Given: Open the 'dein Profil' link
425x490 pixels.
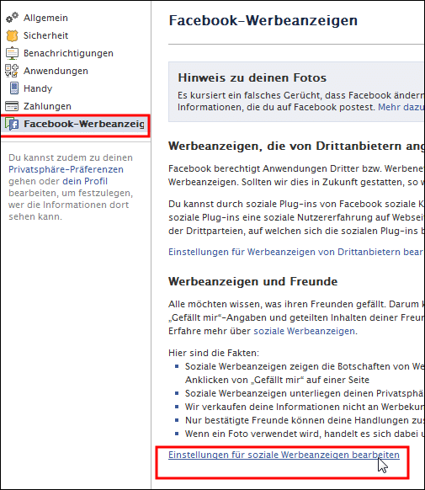Looking at the screenshot, I should (85, 181).
